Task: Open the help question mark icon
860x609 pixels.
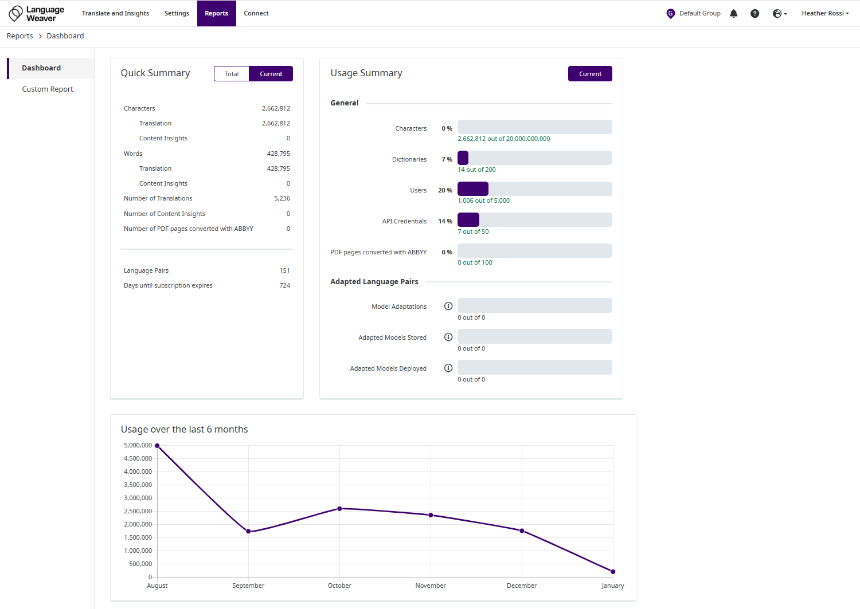Action: click(755, 13)
